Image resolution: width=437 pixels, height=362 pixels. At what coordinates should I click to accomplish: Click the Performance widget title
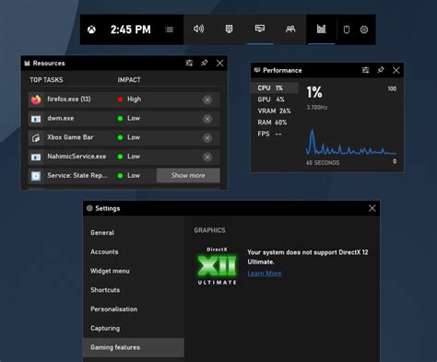(282, 70)
